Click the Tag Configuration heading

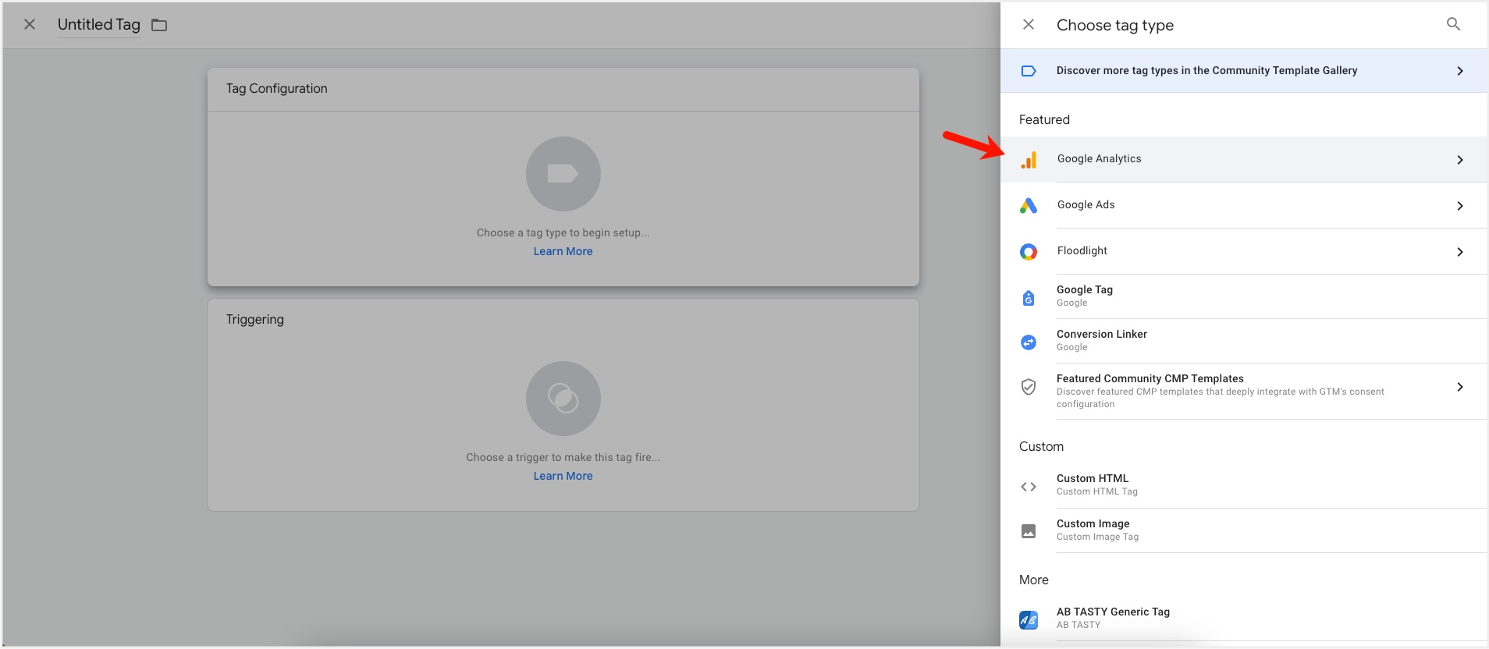277,89
